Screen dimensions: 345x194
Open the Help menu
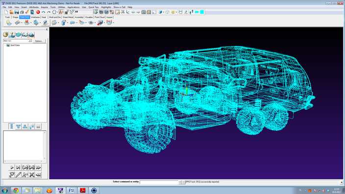click(x=130, y=7)
